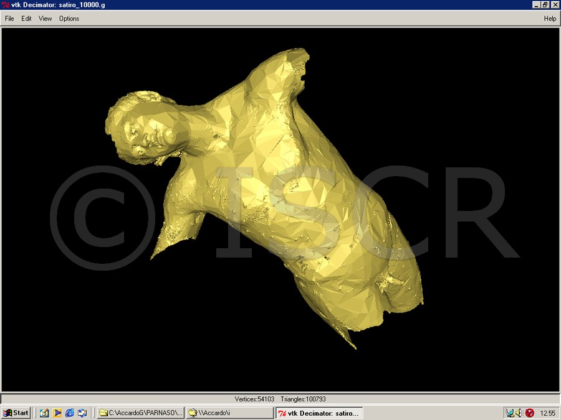561x420 pixels.
Task: Open the volume speaker tray icon
Action: click(519, 413)
